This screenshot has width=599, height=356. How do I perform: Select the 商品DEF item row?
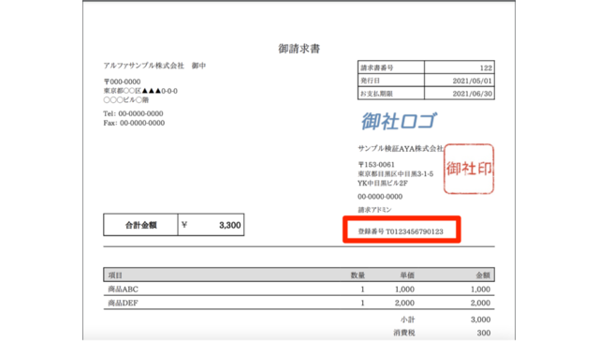[x=299, y=303]
